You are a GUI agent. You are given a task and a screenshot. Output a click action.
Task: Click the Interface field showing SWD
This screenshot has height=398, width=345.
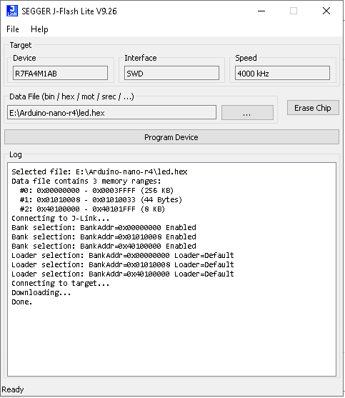[171, 73]
